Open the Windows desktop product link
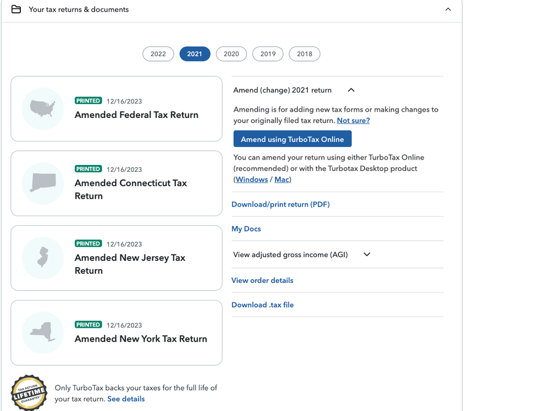534x411 pixels. pos(252,179)
